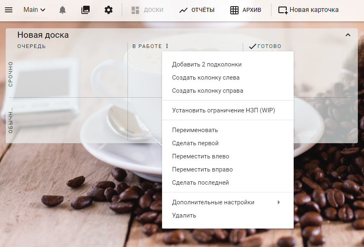Choose Создать колонку справа
The width and height of the screenshot is (364, 247).
pos(228,91)
